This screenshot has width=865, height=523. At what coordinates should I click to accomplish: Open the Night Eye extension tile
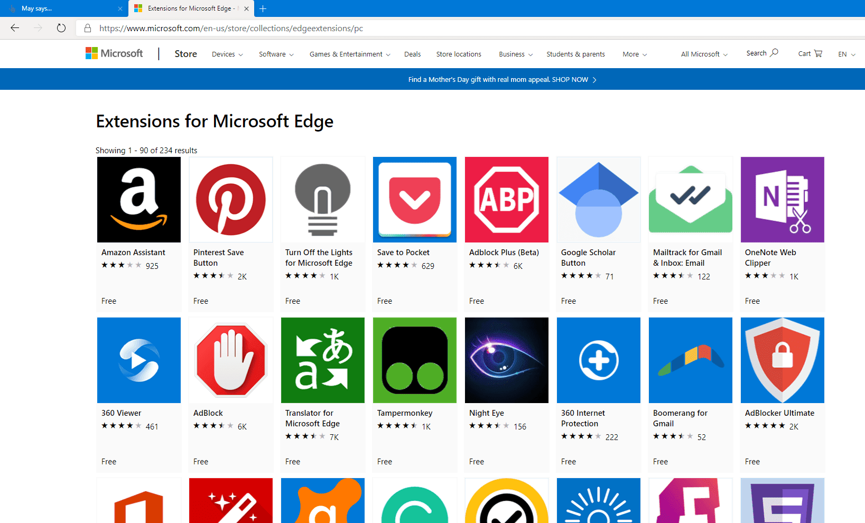pyautogui.click(x=506, y=360)
